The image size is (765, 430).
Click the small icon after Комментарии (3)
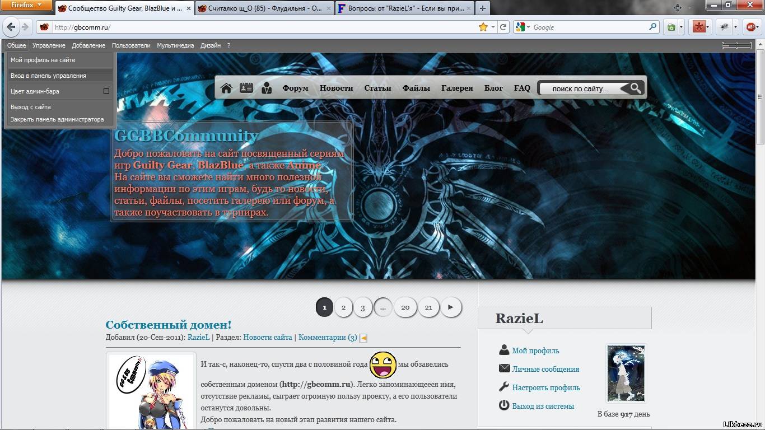coord(363,338)
